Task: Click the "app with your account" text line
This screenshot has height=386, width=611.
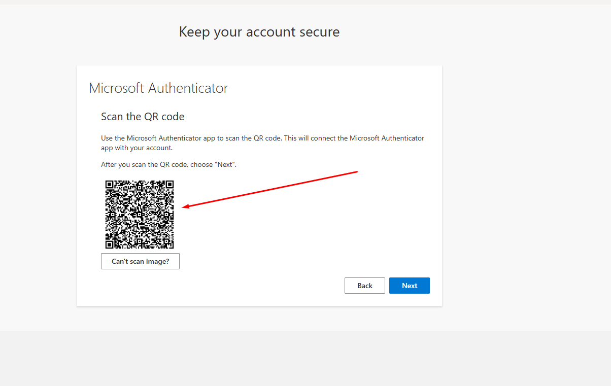Action: [137, 148]
